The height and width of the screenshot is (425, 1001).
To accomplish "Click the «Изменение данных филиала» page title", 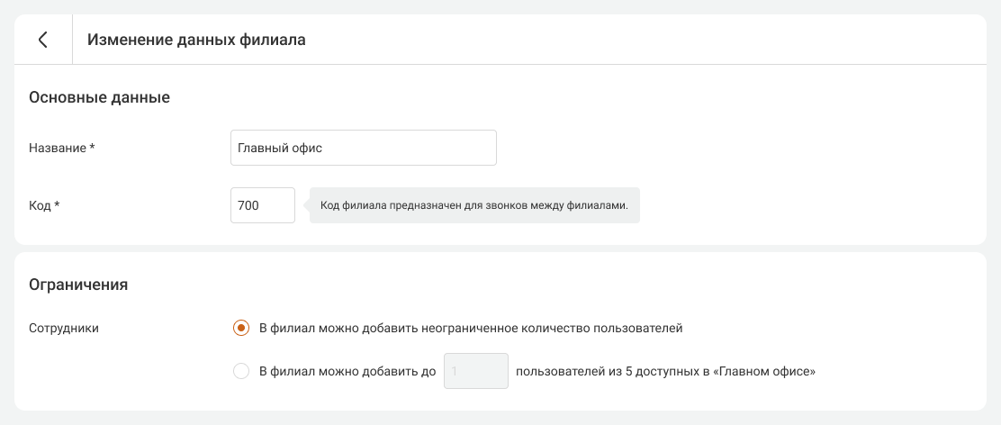I will pyautogui.click(x=196, y=40).
